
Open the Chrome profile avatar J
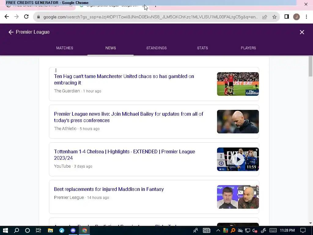[x=296, y=17]
